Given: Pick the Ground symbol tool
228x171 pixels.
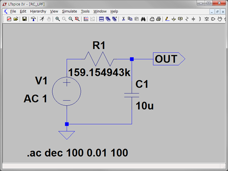Looking at the screenshot, I should pyautogui.click(x=174, y=19).
